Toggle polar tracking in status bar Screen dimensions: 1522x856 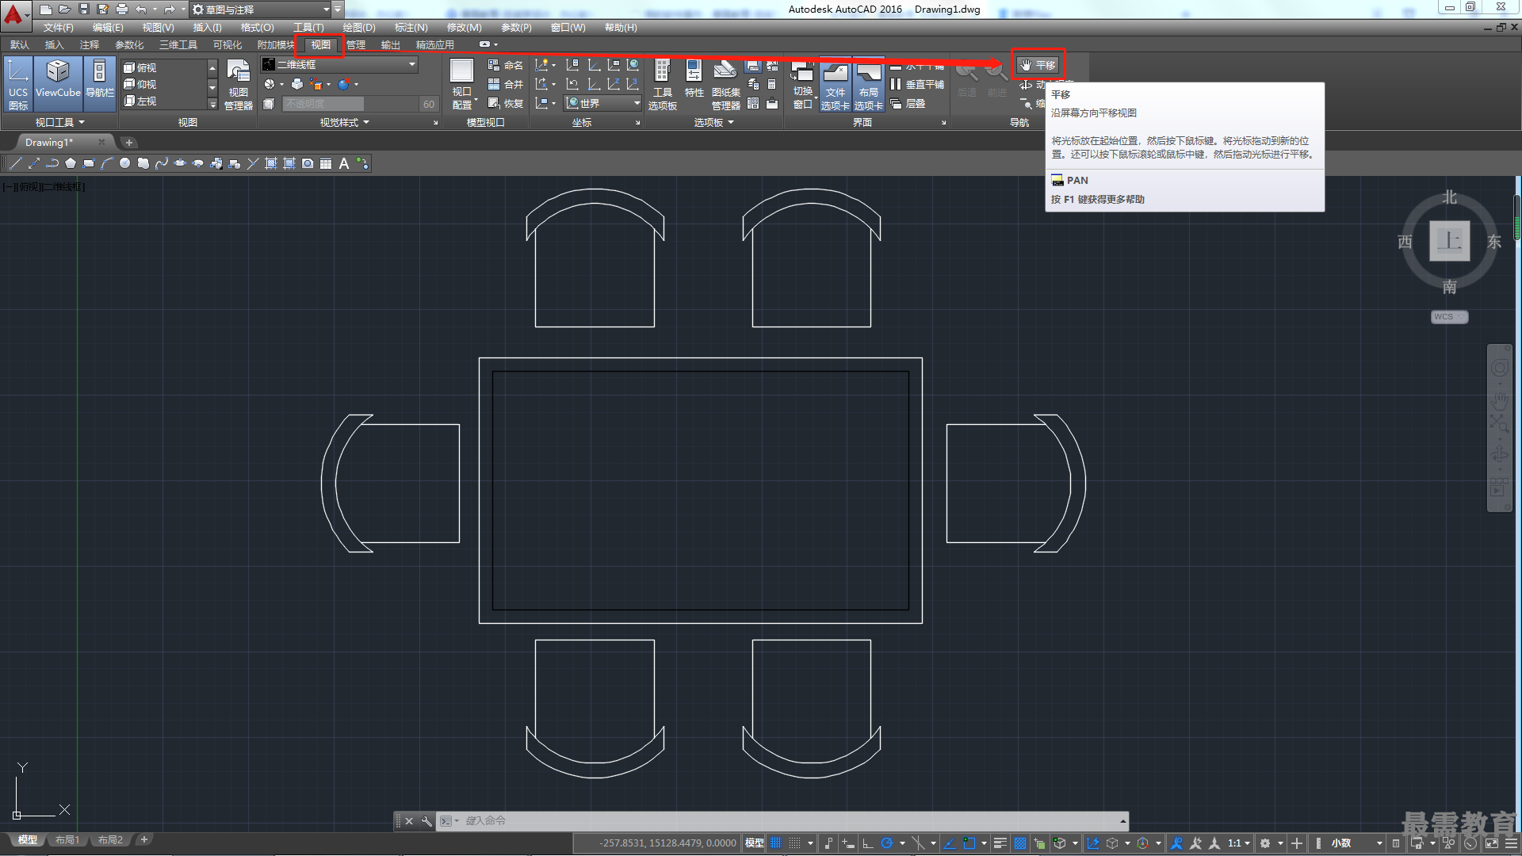[x=887, y=843]
